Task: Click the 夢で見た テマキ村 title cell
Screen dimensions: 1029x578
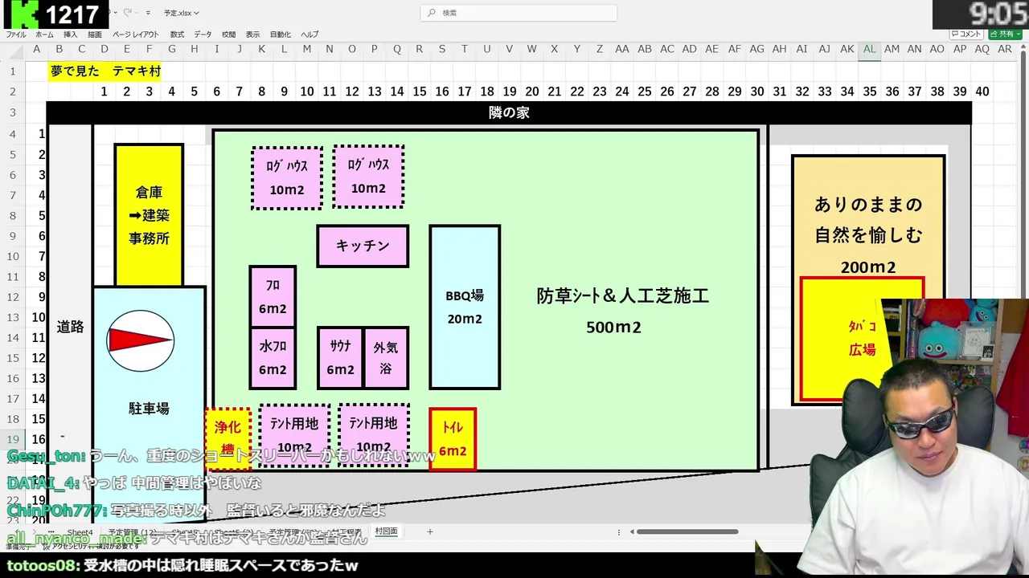Action: click(x=105, y=71)
